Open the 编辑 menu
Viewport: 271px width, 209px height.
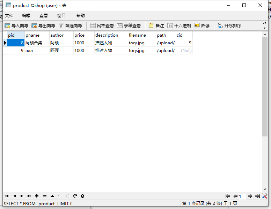point(26,16)
